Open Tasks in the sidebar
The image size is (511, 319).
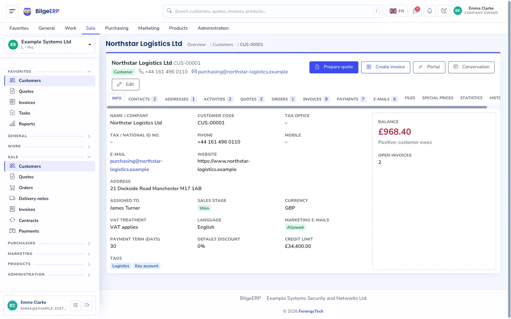pos(50,113)
